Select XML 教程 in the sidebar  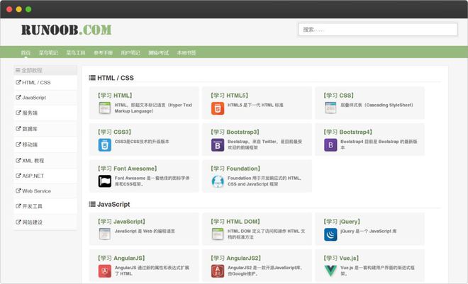(x=45, y=160)
